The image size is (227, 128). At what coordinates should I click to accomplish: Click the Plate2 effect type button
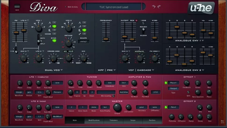coord(173,107)
